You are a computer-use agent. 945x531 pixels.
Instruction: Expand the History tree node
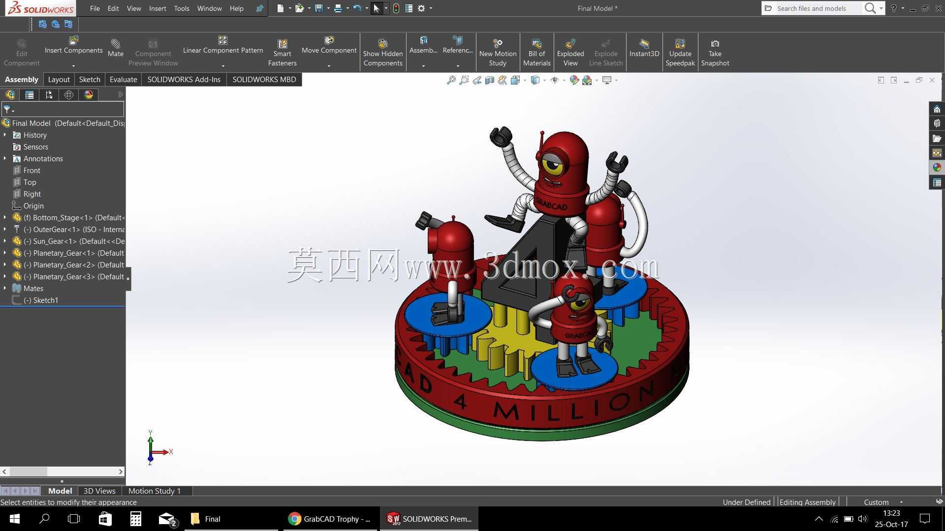[x=5, y=135]
